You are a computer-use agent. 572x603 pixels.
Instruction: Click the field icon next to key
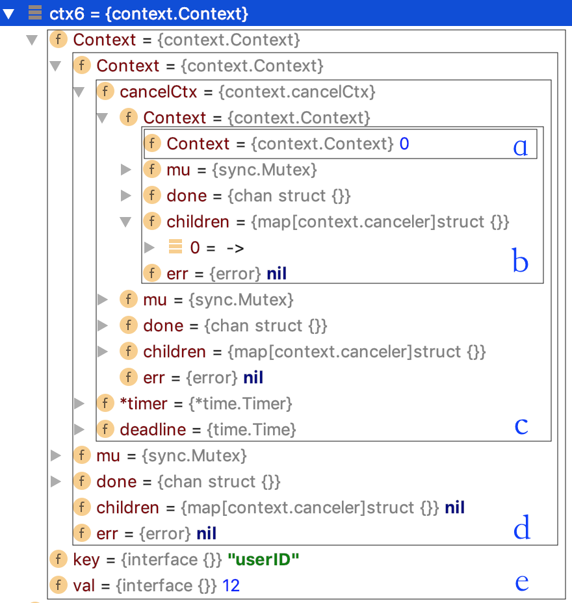[58, 559]
